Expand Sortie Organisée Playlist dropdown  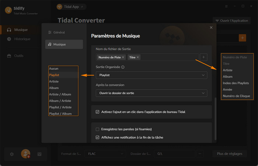(151, 75)
